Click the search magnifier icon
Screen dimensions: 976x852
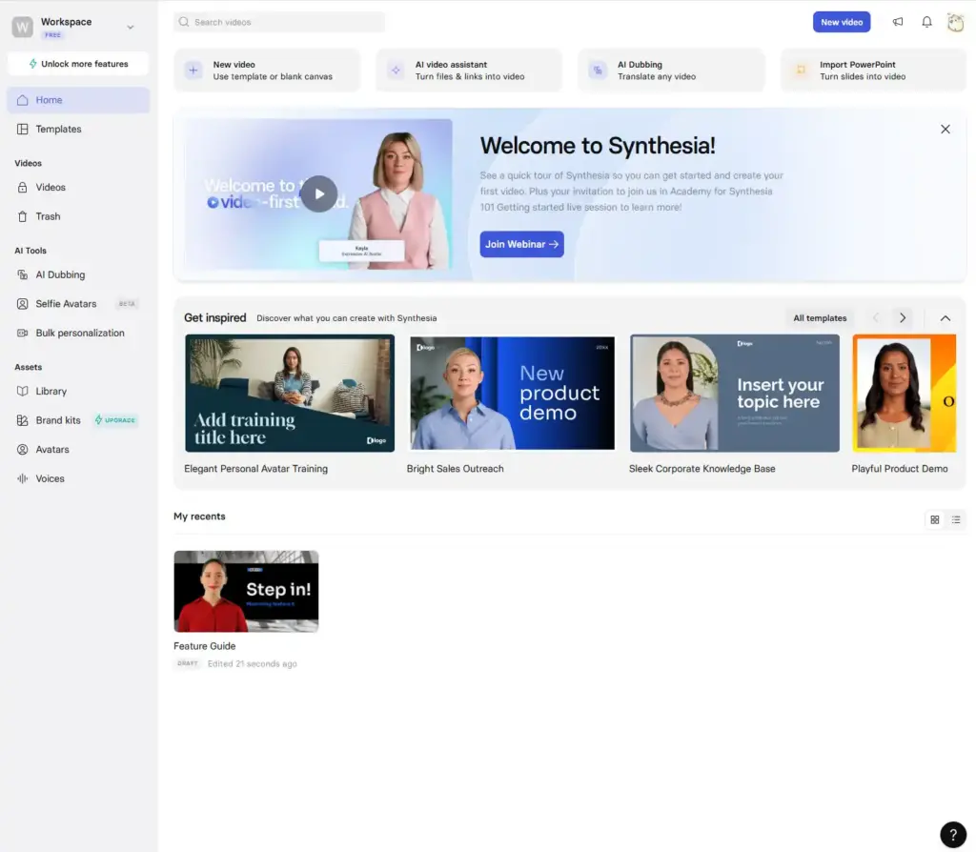(184, 22)
